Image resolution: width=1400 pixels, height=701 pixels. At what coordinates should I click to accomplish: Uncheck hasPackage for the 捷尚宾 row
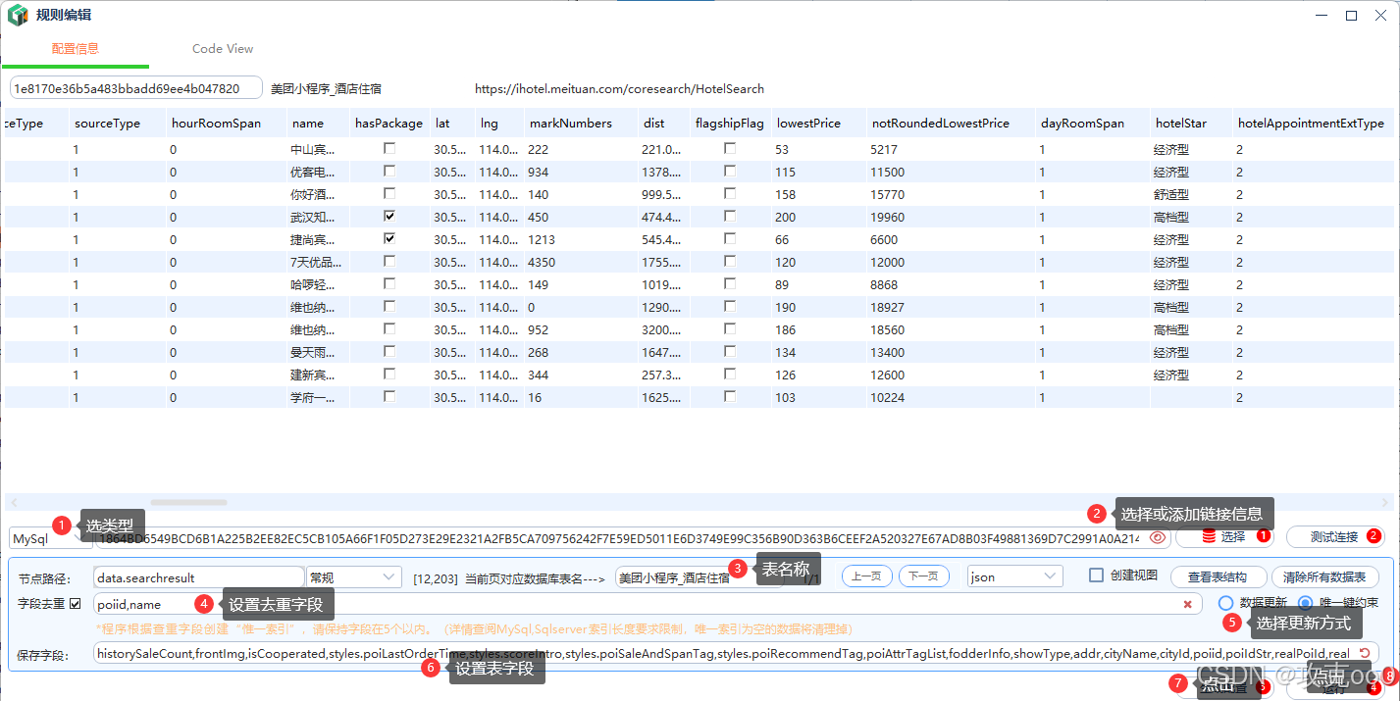click(x=389, y=238)
